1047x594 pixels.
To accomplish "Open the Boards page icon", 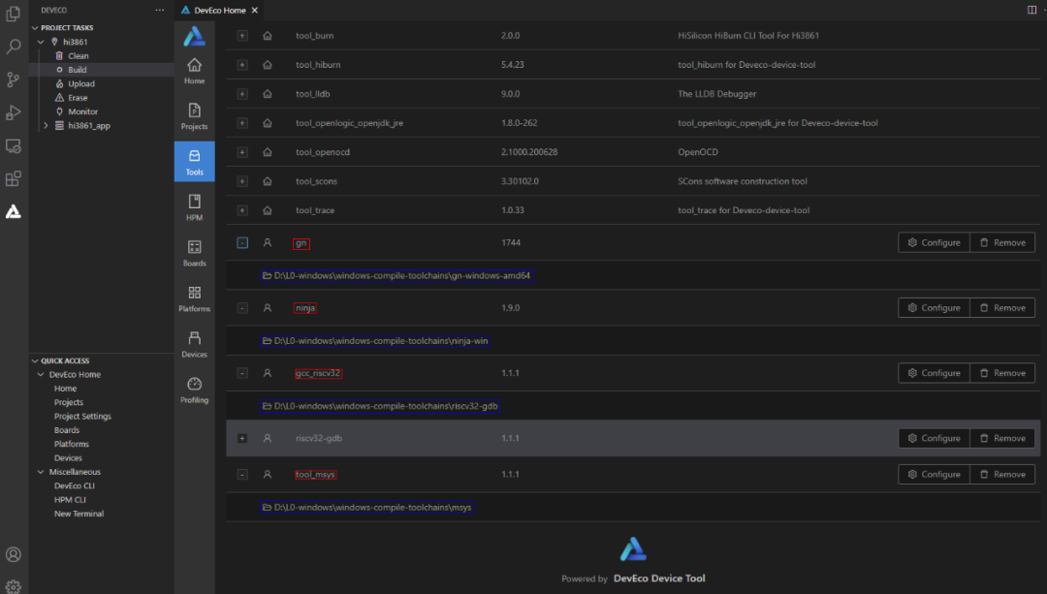I will 194,253.
